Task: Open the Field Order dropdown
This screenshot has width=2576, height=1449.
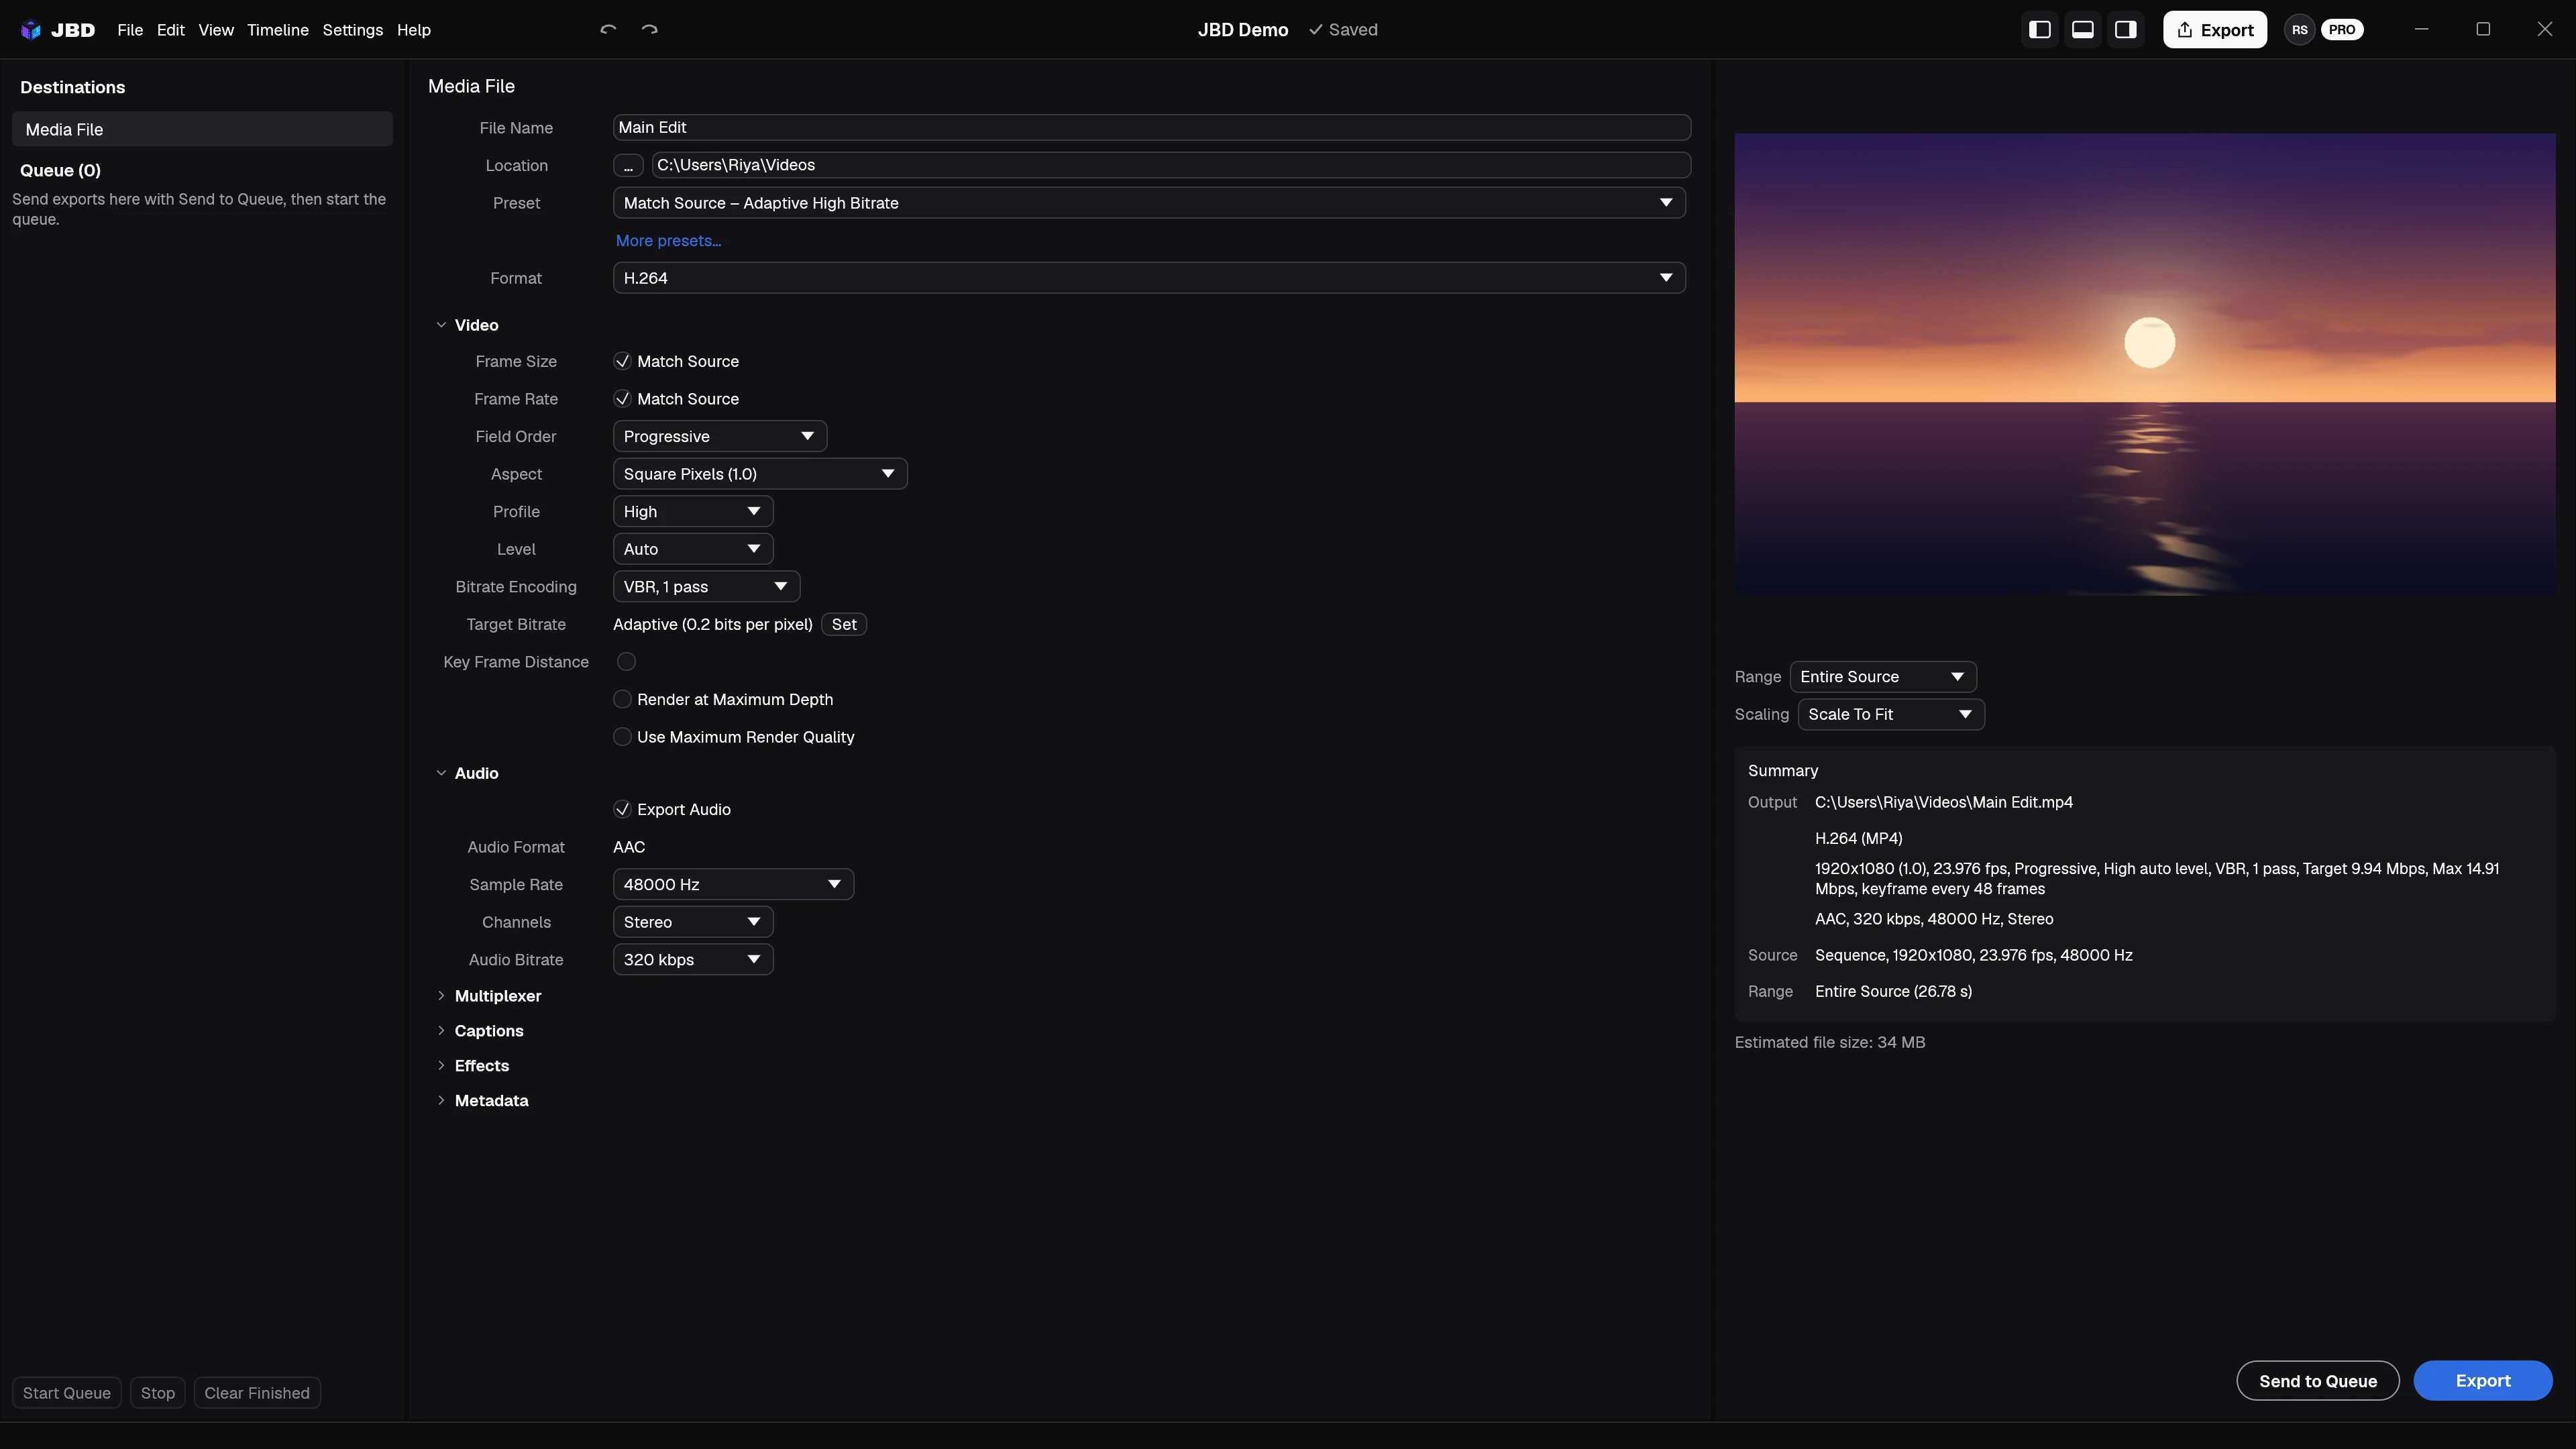Action: (x=720, y=437)
